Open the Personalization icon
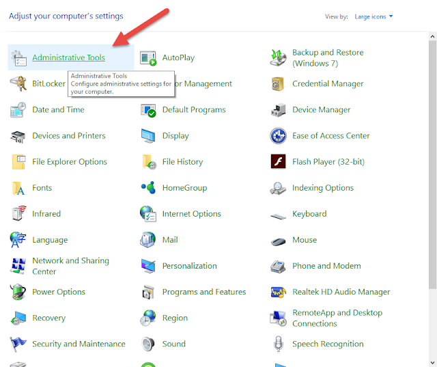Screen dimensions: 437x367 pyautogui.click(x=148, y=266)
